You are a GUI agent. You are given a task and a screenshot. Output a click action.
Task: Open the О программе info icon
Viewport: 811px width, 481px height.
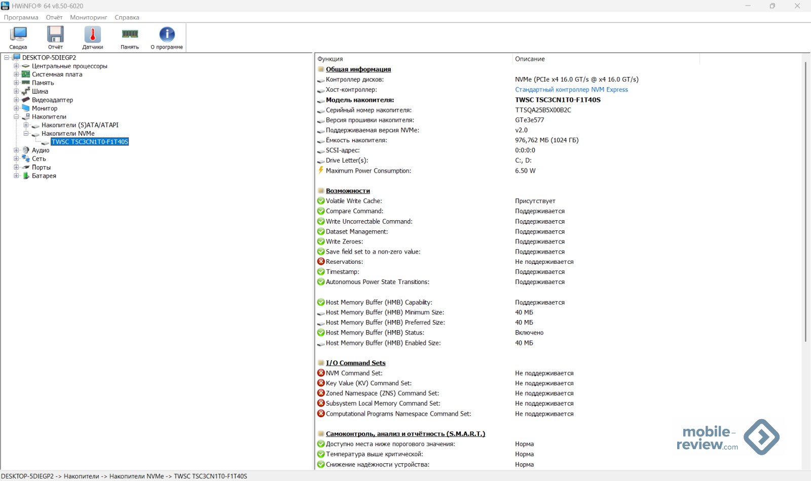pyautogui.click(x=167, y=34)
